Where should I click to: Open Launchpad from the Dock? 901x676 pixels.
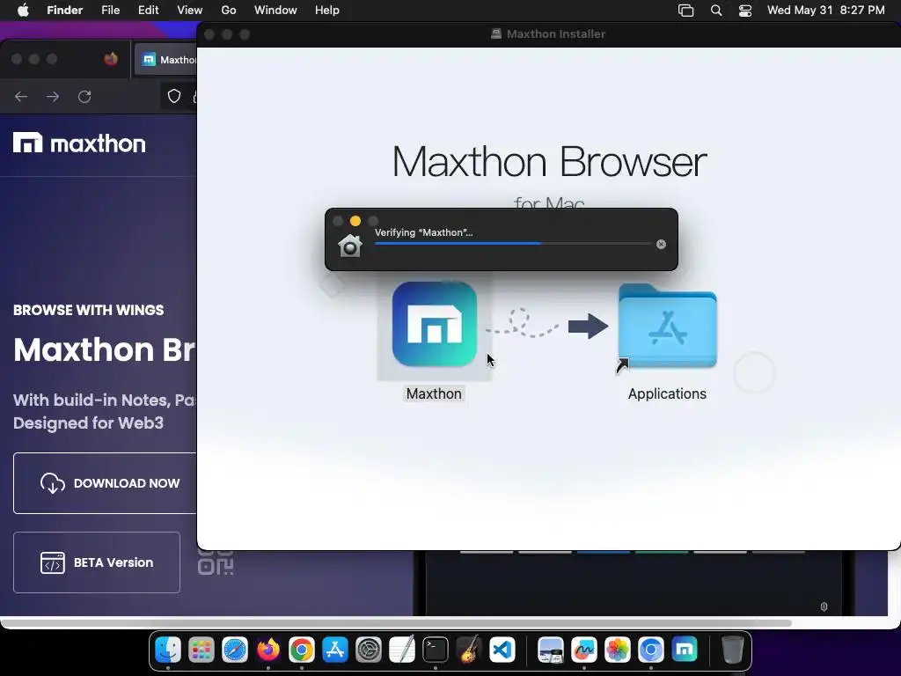point(201,650)
